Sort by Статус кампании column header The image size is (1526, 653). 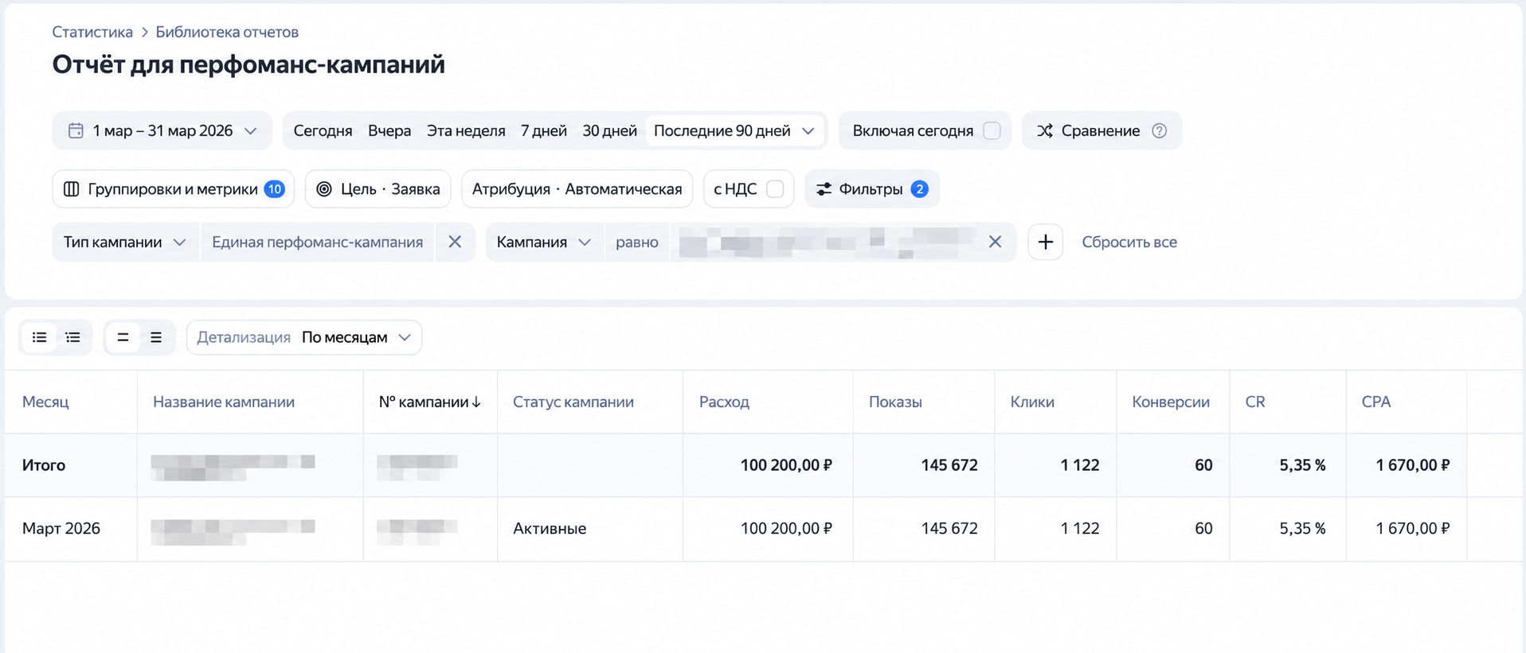(573, 402)
